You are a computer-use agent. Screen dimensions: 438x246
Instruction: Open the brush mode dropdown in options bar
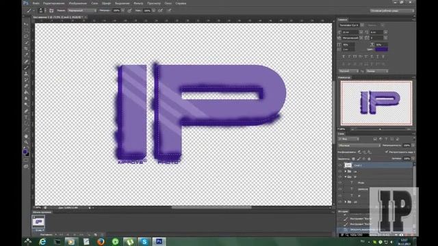point(82,11)
